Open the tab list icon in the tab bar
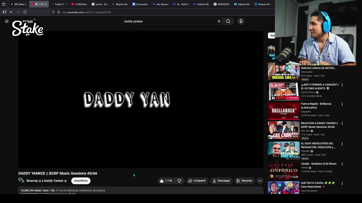Viewport: 362px width, 203px height. pyautogui.click(x=4, y=4)
